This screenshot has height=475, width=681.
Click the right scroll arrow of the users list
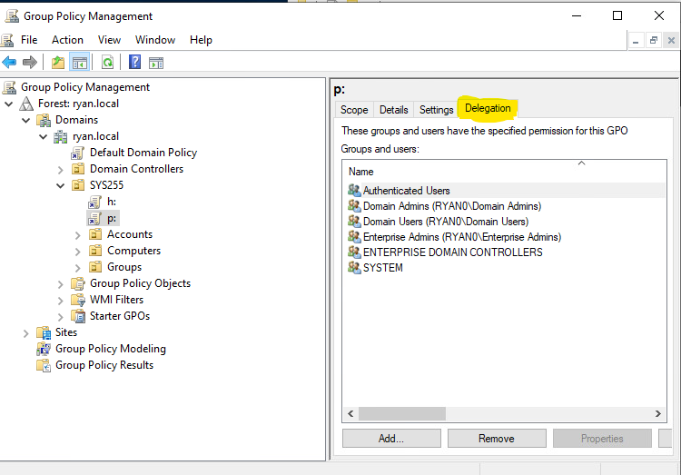(658, 414)
